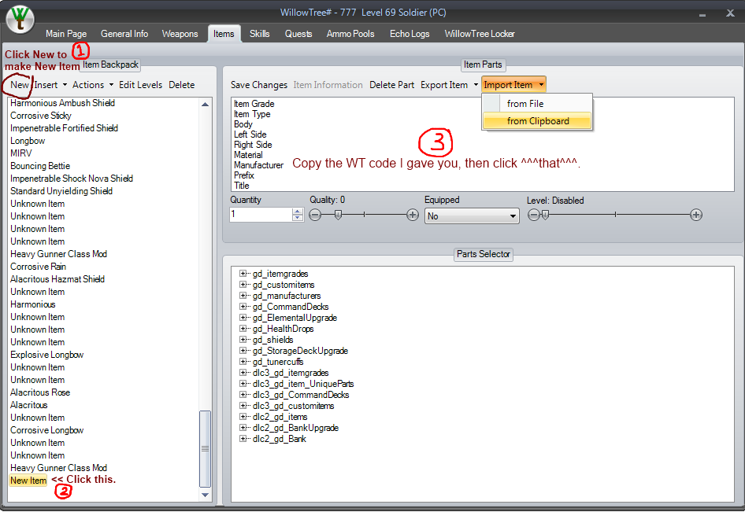Decrement the Quantity spinner down arrow
Screen dimensions: 745x512
click(298, 218)
